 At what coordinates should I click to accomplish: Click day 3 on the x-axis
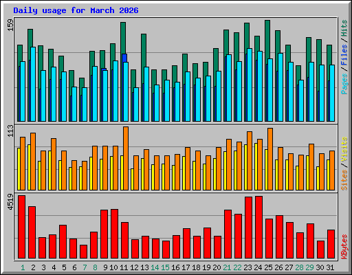pos(43,267)
